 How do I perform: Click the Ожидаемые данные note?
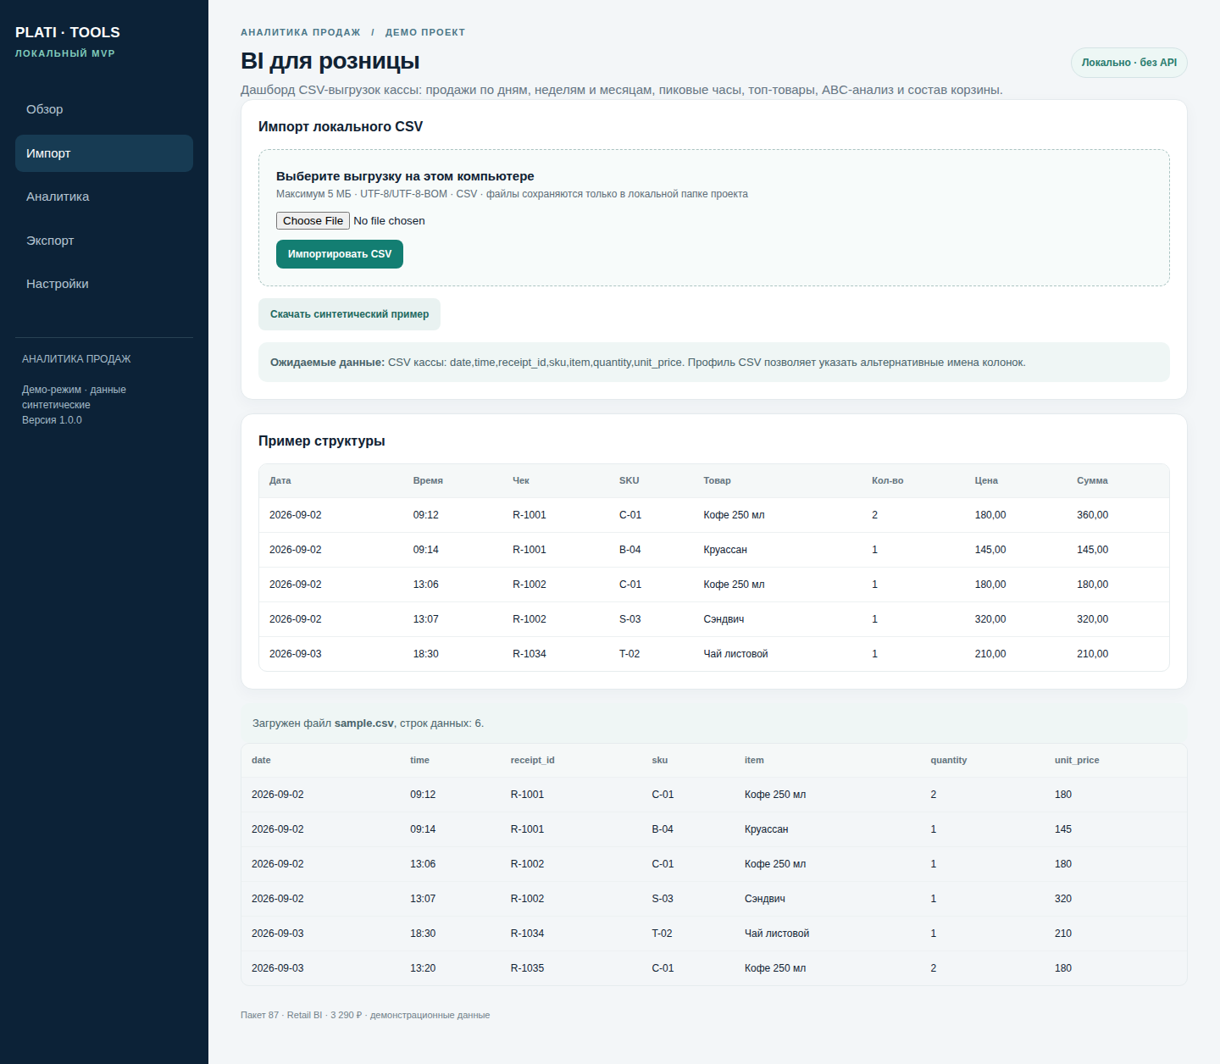pyautogui.click(x=714, y=363)
